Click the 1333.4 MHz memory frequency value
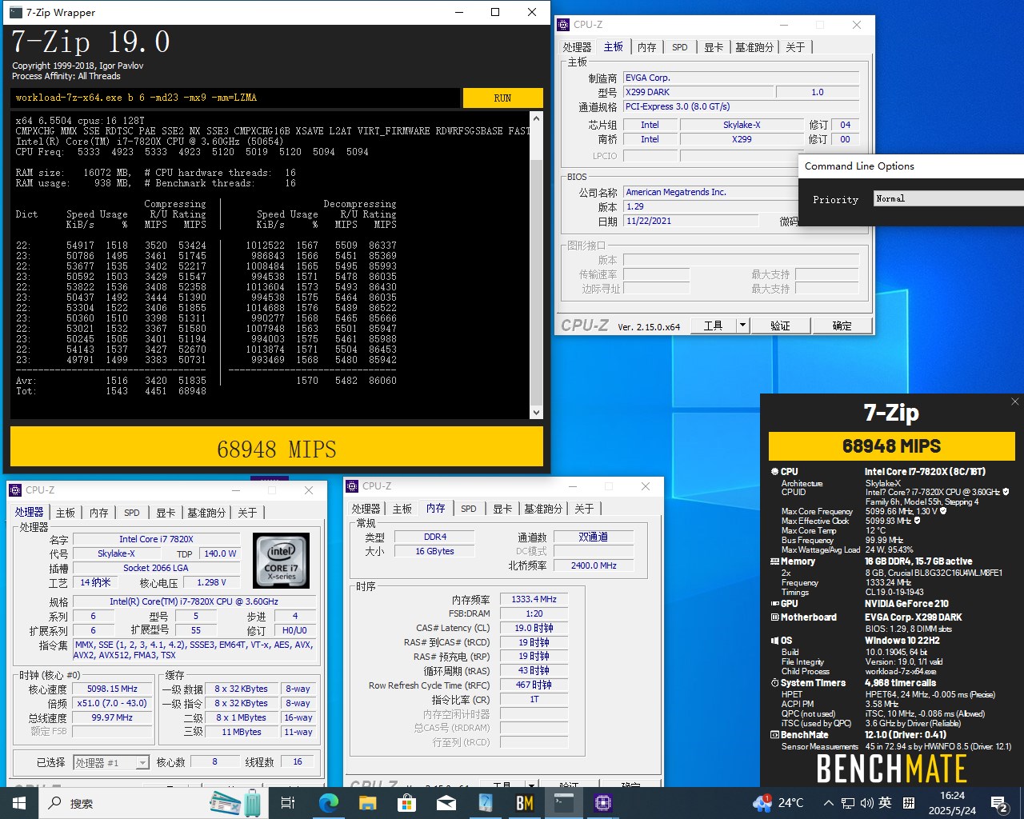This screenshot has height=819, width=1024. 534,599
